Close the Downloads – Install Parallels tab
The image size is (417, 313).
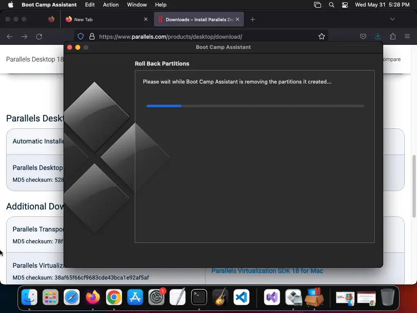[x=237, y=19]
